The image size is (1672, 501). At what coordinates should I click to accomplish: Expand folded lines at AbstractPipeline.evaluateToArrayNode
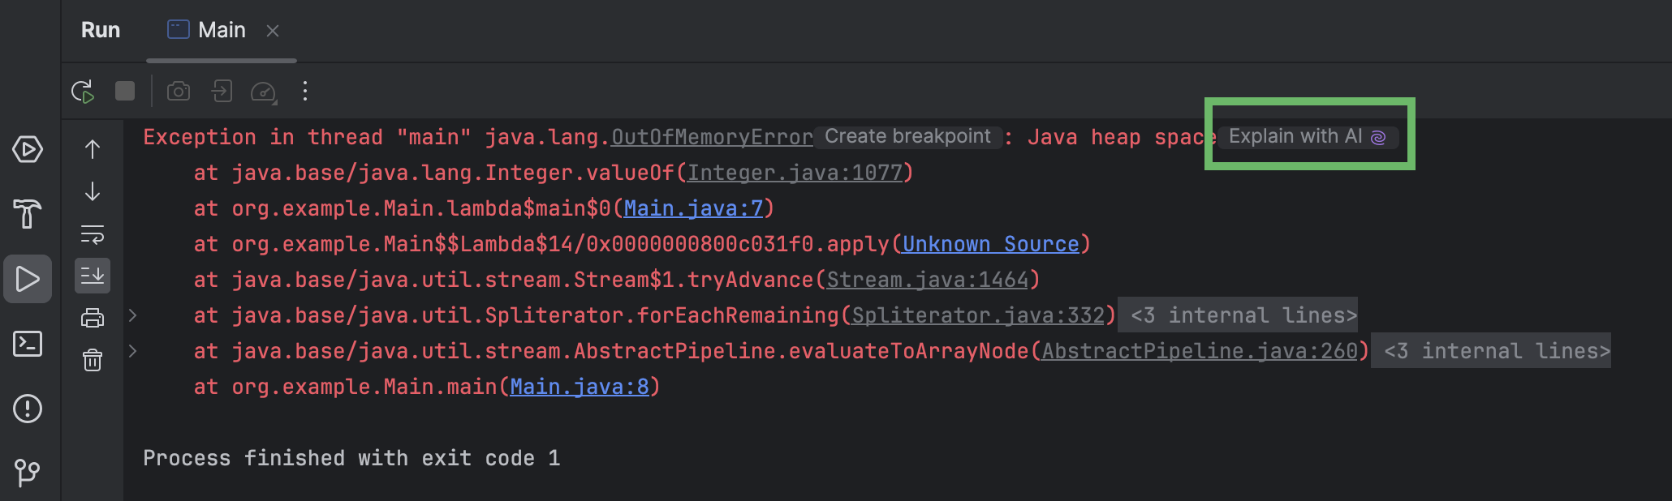pyautogui.click(x=133, y=351)
